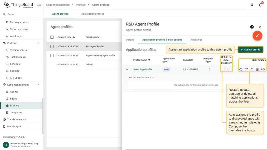Click the Agents icon in the sidebar
The width and height of the screenshot is (267, 150).
(x=7, y=92)
